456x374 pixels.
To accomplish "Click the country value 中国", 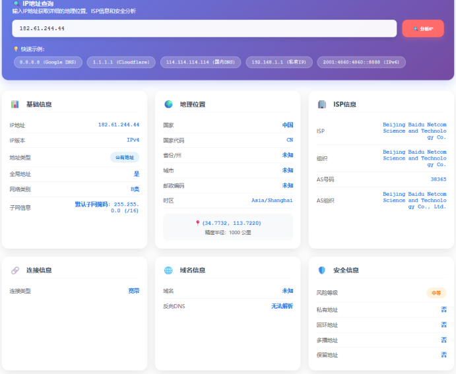I will [x=288, y=125].
